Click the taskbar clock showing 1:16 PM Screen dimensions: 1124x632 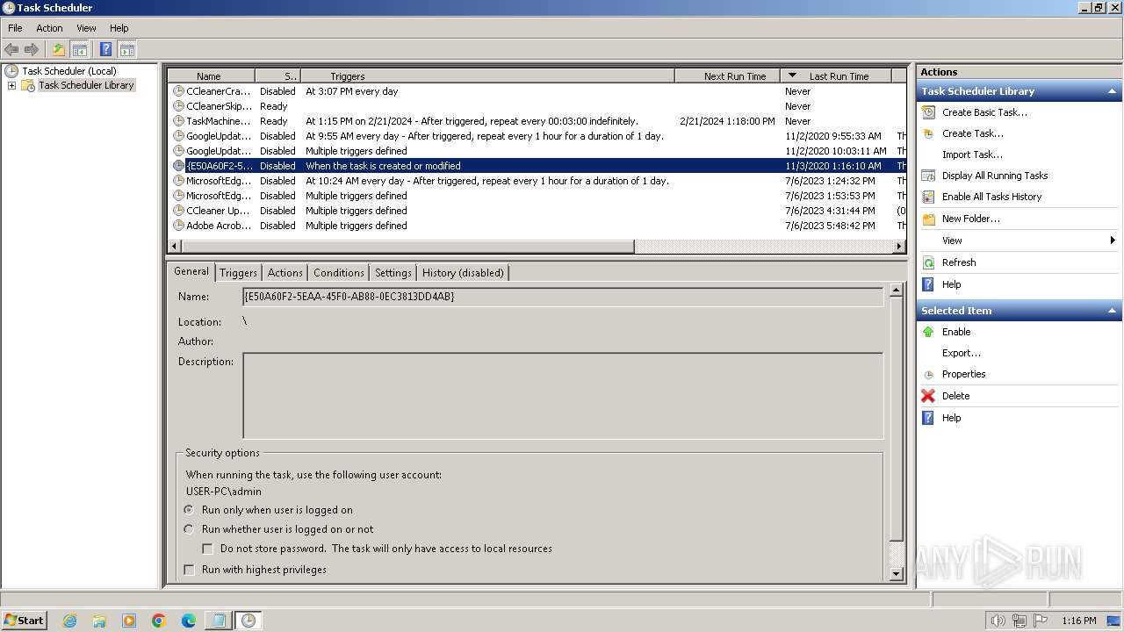(x=1078, y=621)
